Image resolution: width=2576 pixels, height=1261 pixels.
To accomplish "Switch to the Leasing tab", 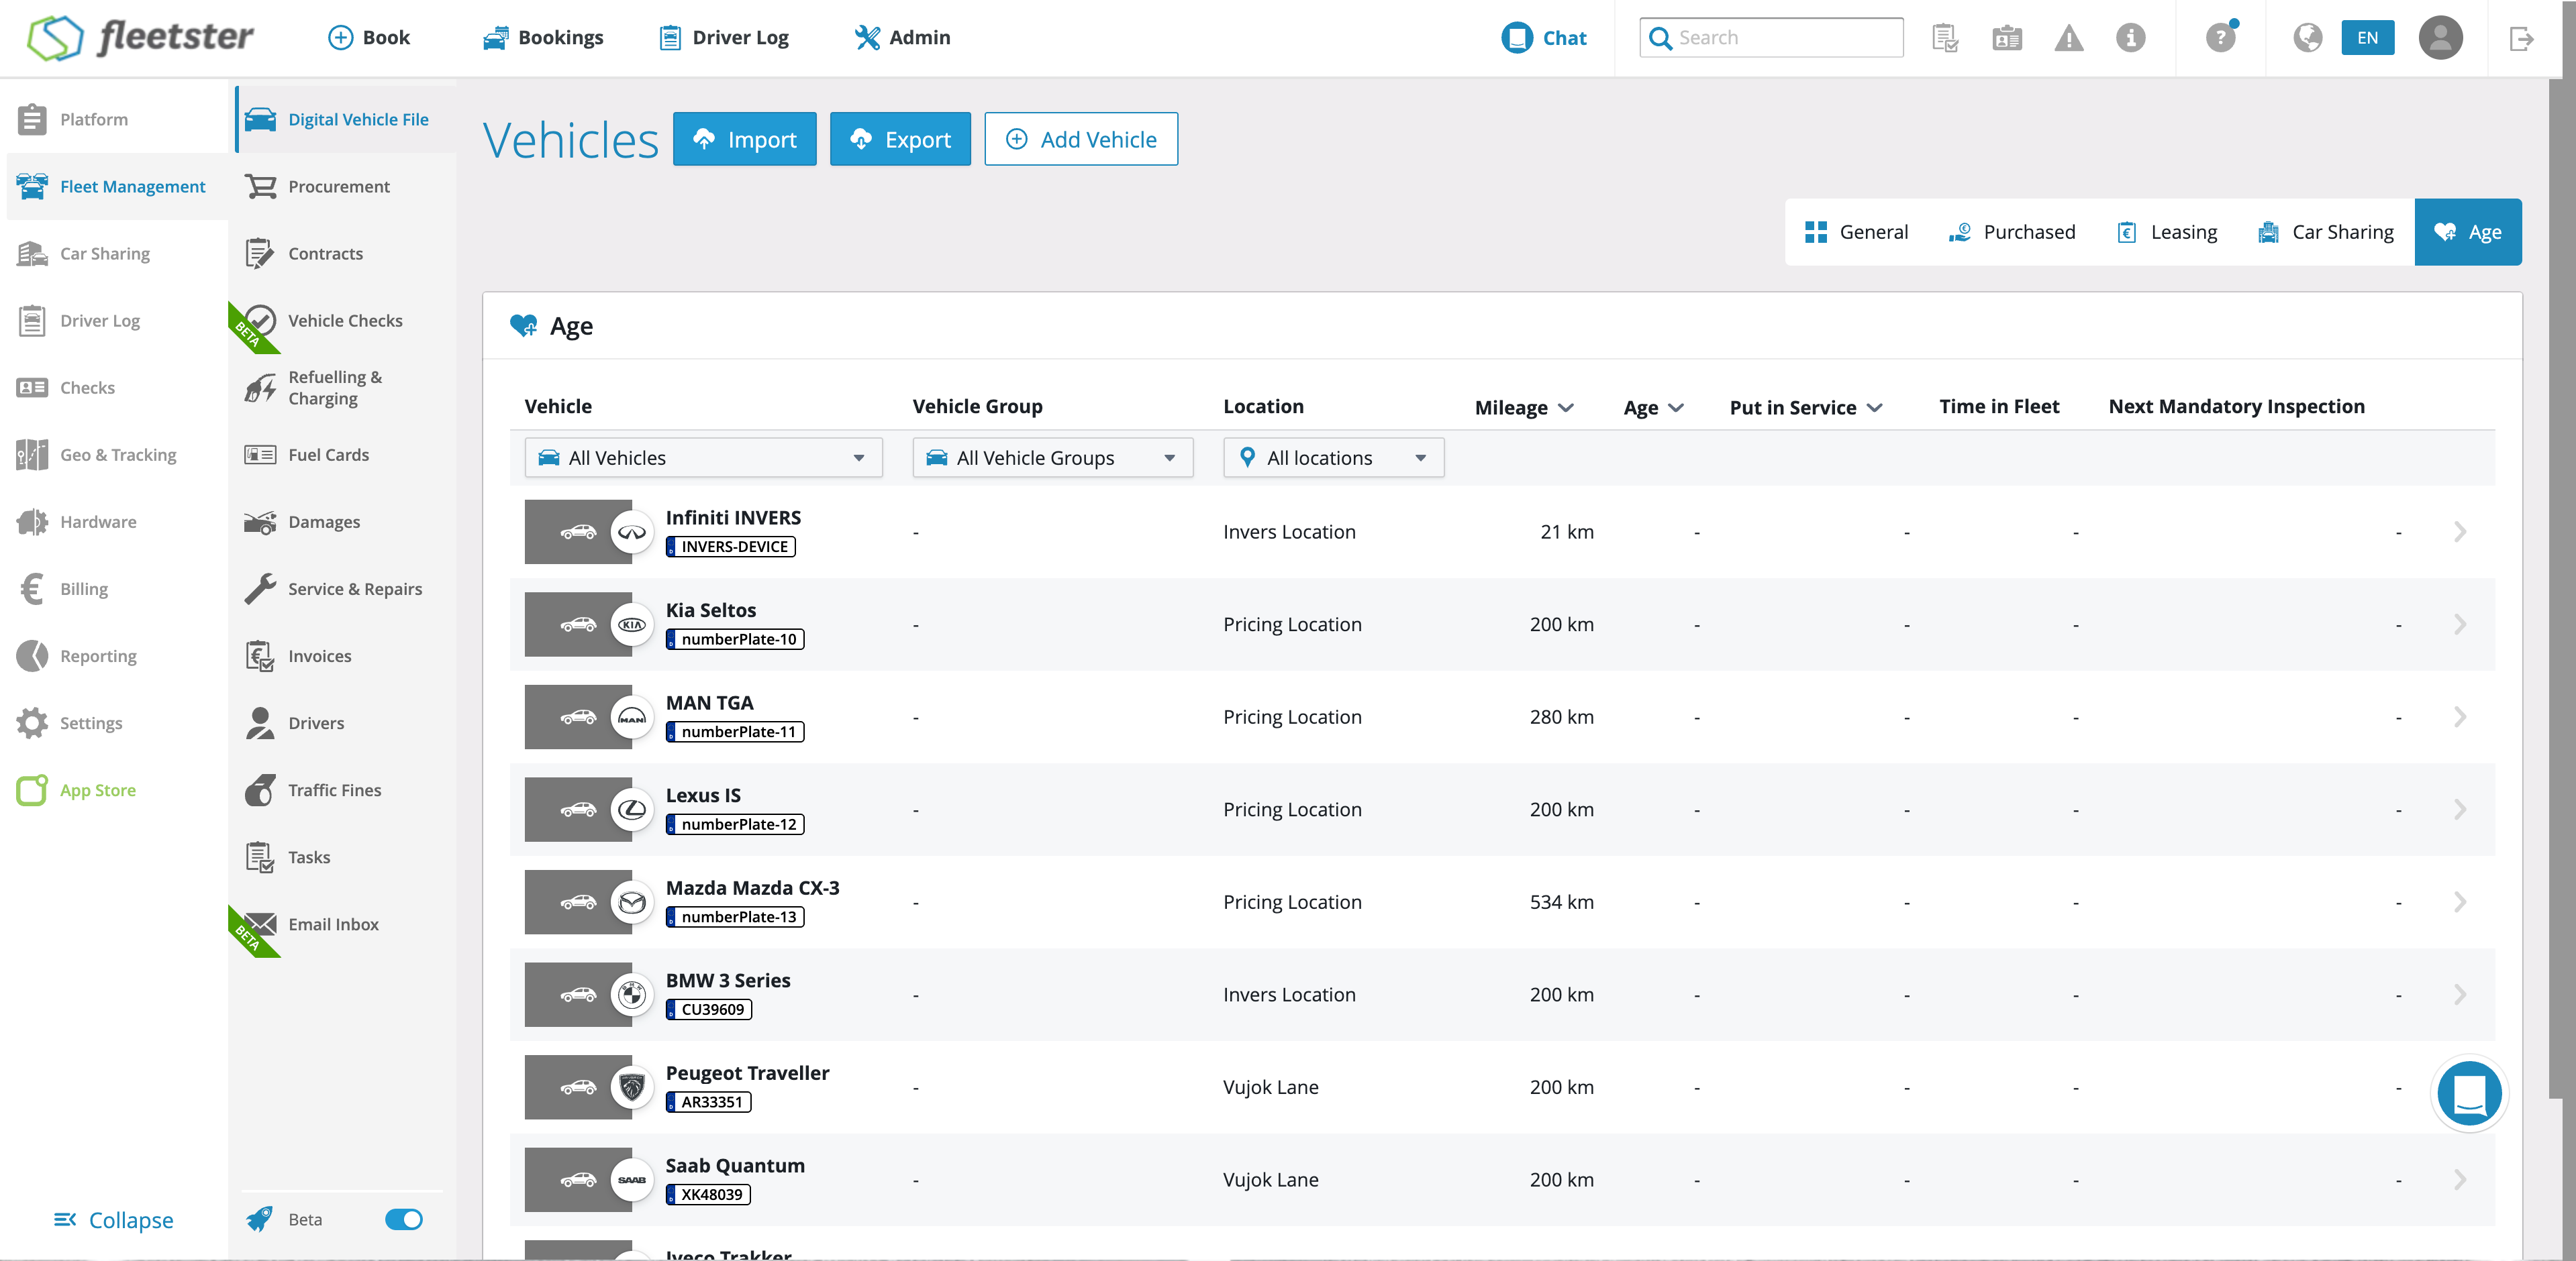I will (x=2167, y=232).
